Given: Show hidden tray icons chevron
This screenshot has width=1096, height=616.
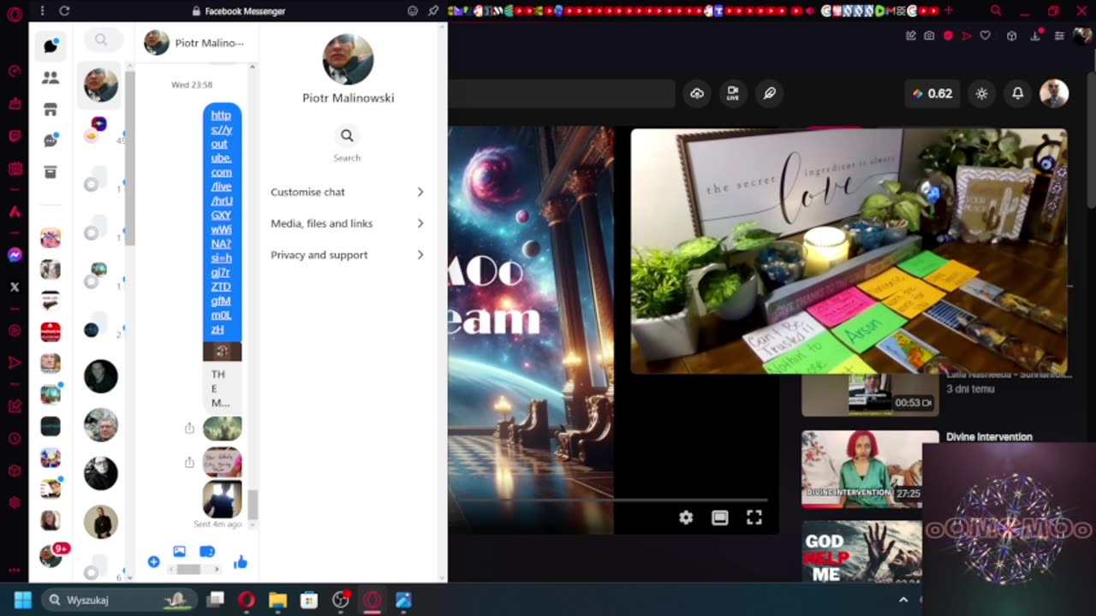Looking at the screenshot, I should tap(903, 600).
